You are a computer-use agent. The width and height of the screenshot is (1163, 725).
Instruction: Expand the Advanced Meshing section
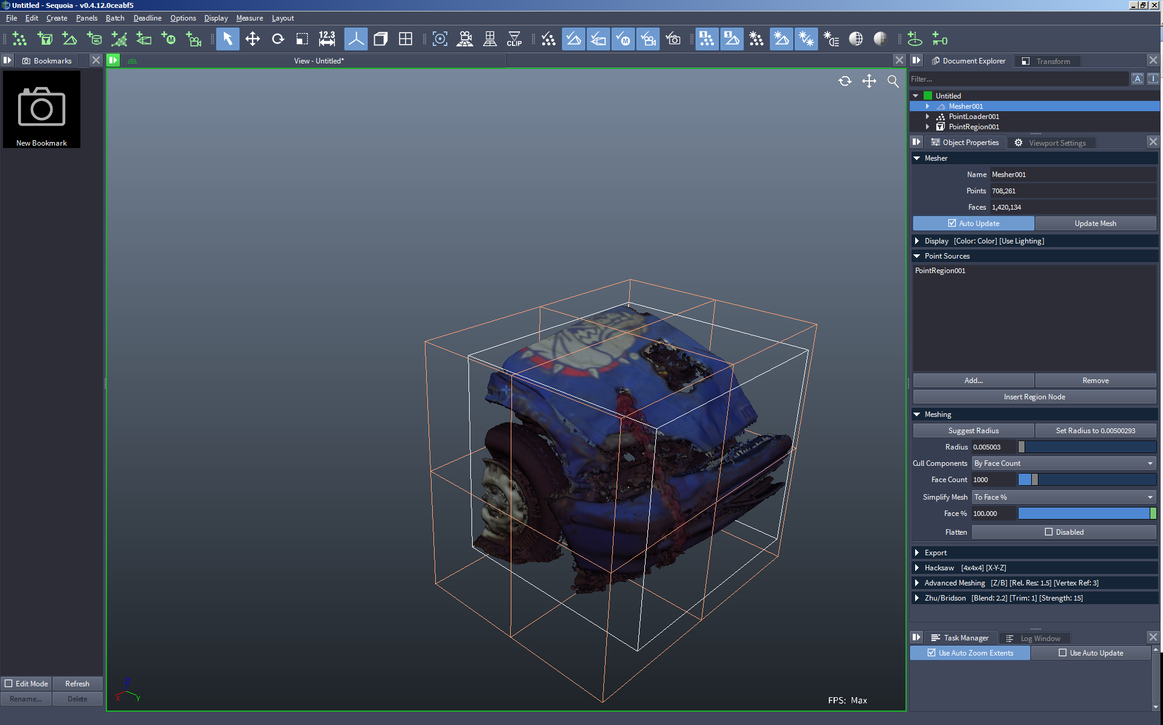[x=918, y=582]
